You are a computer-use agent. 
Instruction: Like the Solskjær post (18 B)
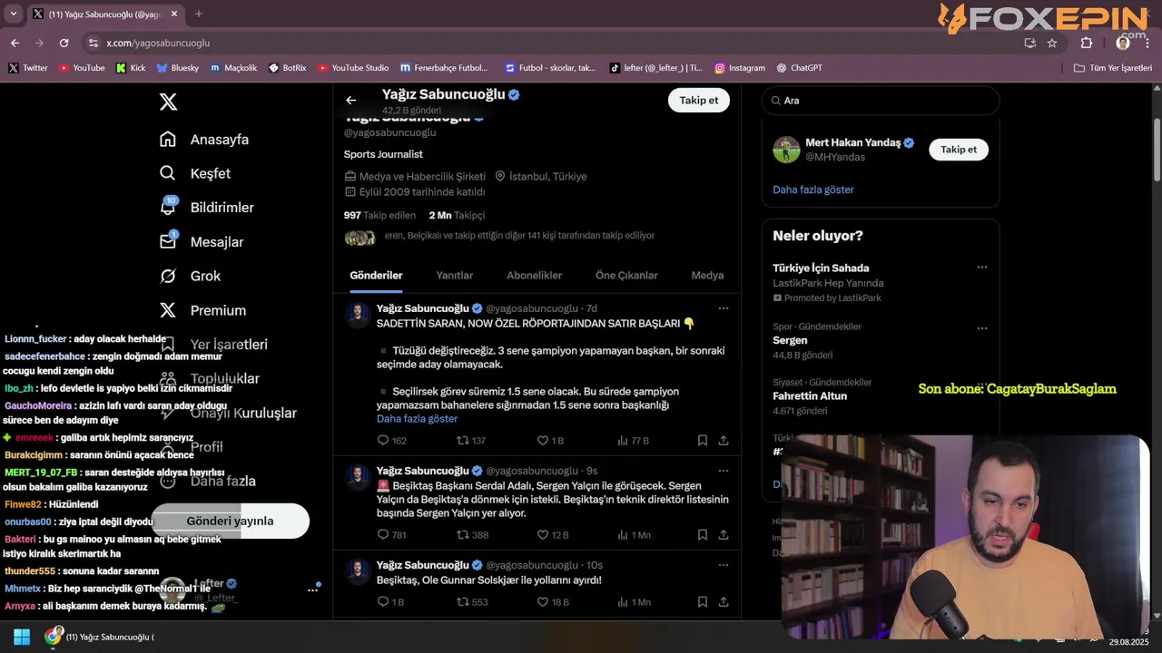point(553,602)
